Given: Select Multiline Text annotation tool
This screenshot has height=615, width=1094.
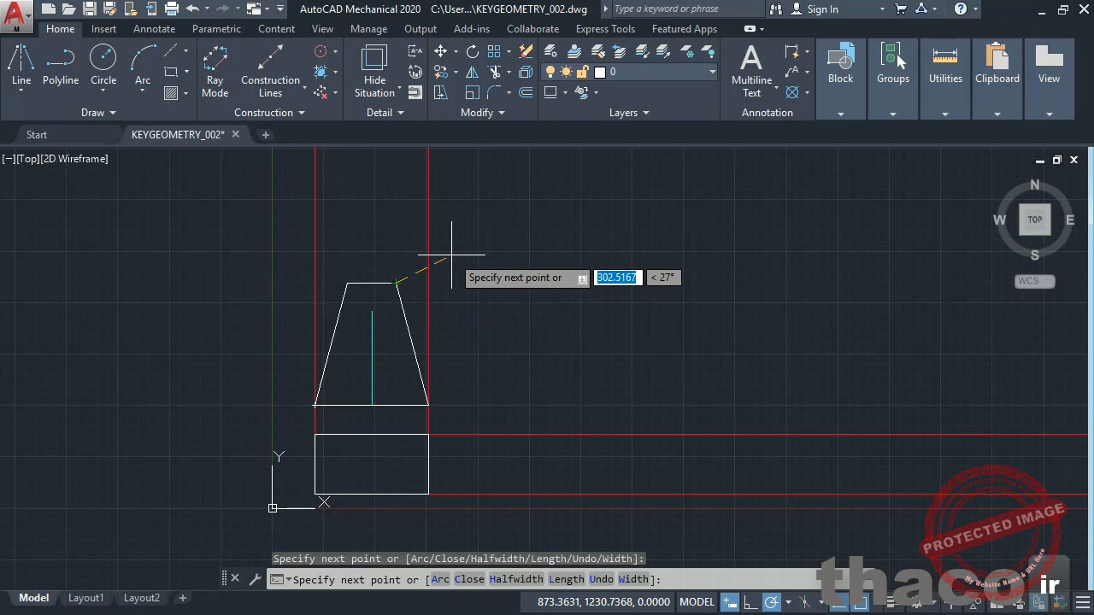Looking at the screenshot, I should pyautogui.click(x=751, y=72).
